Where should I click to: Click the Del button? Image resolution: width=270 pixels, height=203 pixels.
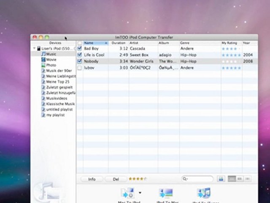[116, 179]
